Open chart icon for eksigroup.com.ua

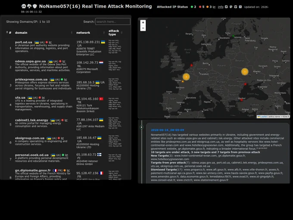coord(62,138)
